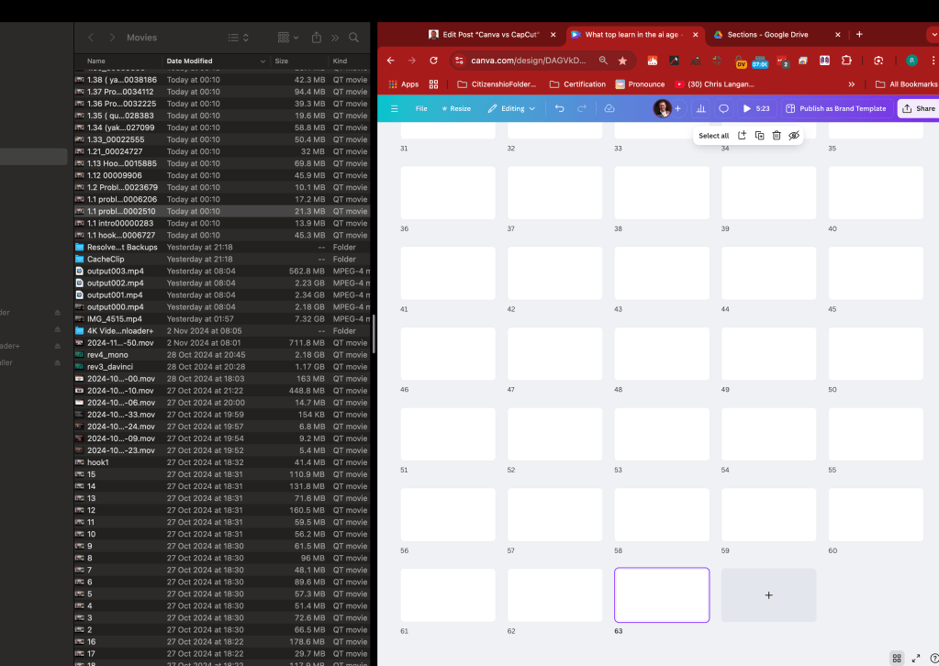Screen dimensions: 939x666
Task: Go back in Chrome browser
Action: tap(390, 61)
